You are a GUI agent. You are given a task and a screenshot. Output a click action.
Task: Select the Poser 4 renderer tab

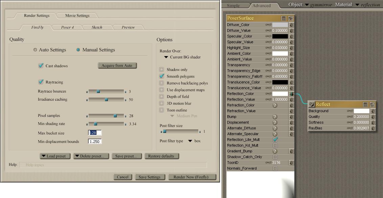(67, 27)
